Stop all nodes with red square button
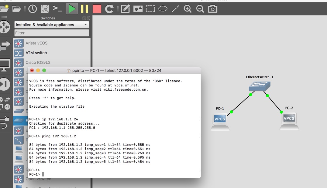 pyautogui.click(x=97, y=9)
